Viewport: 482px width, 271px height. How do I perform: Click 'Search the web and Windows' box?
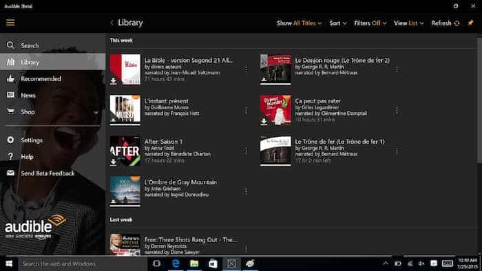click(83, 263)
